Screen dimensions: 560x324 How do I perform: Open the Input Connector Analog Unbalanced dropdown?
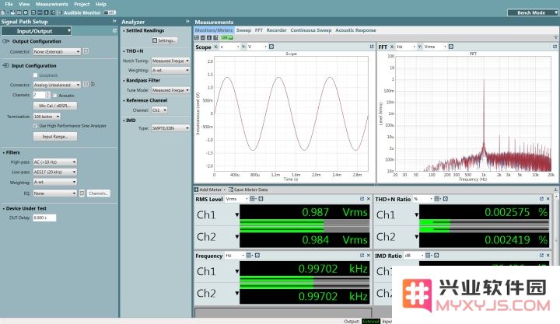tap(57, 85)
